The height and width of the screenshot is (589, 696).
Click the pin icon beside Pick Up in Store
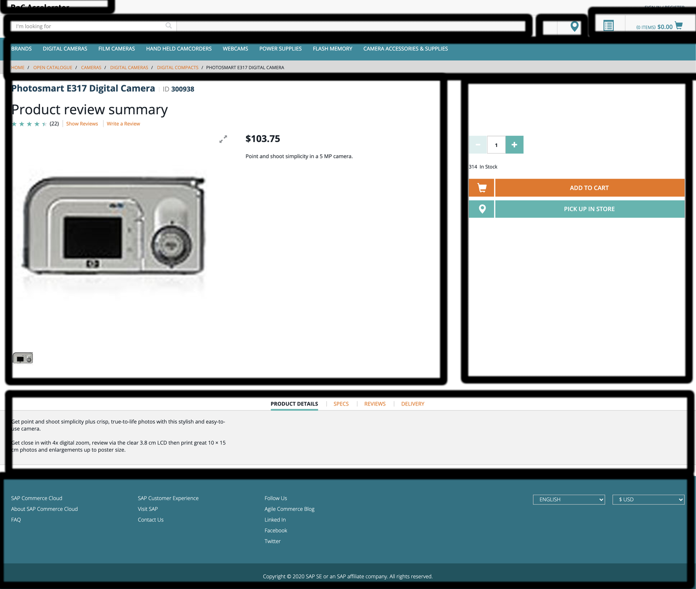[x=482, y=209]
